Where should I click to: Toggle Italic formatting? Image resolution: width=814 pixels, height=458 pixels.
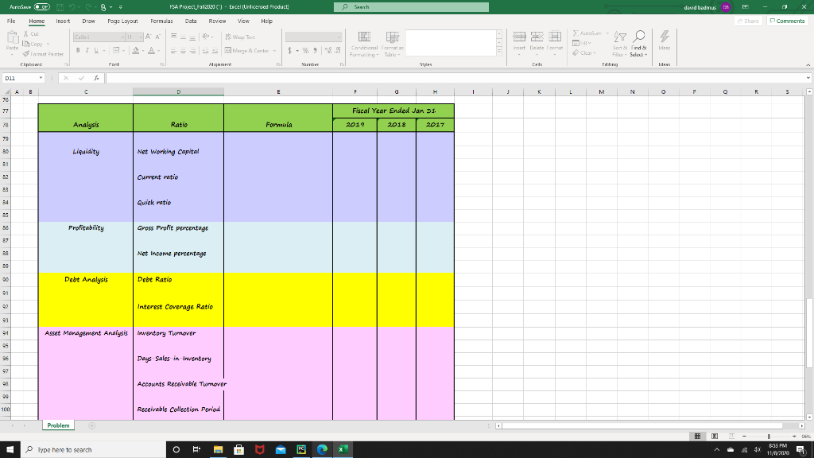click(87, 50)
